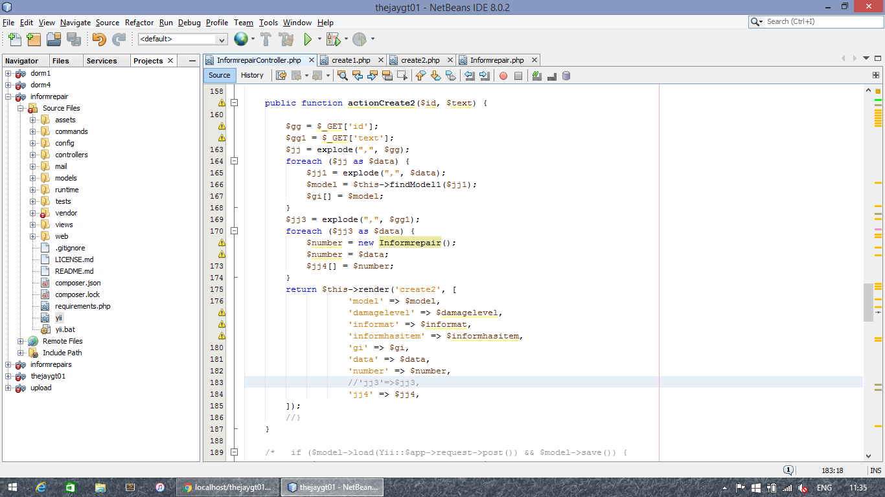Click the Profile Project clock icon
Image resolution: width=885 pixels, height=497 pixels.
(360, 39)
